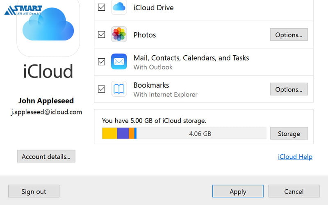Click the Bookmarks label
Viewport: 328px width, 205px height.
point(151,85)
